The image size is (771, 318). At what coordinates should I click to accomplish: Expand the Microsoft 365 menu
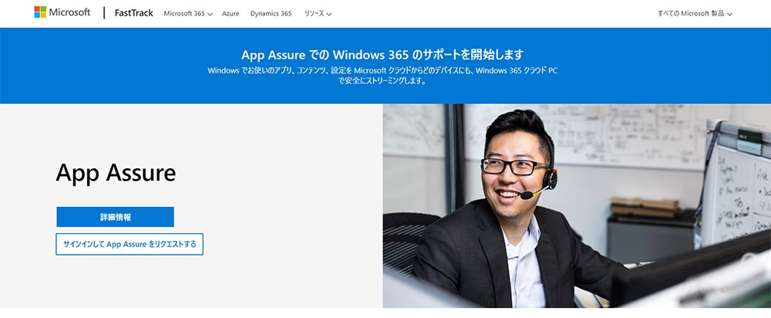188,14
